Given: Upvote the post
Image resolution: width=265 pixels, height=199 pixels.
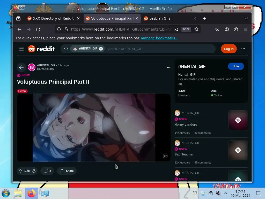Looking at the screenshot, I should click(20, 171).
